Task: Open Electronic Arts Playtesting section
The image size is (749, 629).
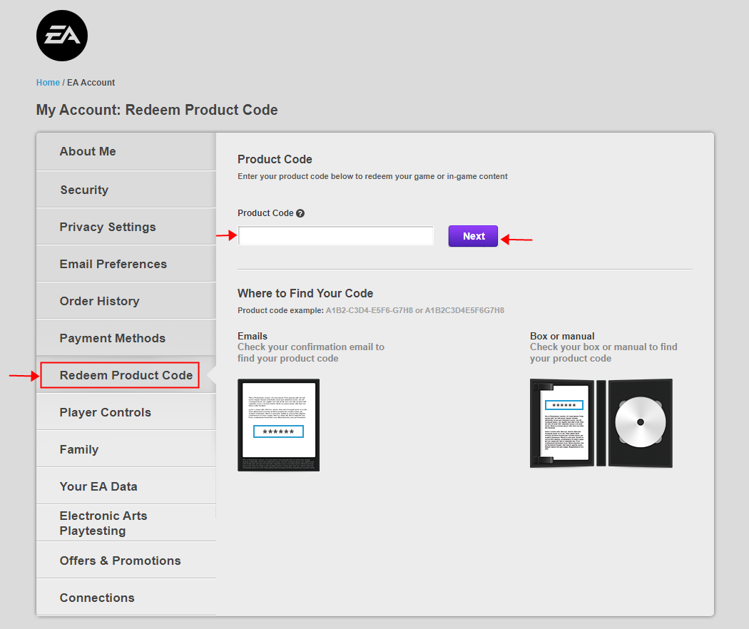Action: pyautogui.click(x=126, y=523)
